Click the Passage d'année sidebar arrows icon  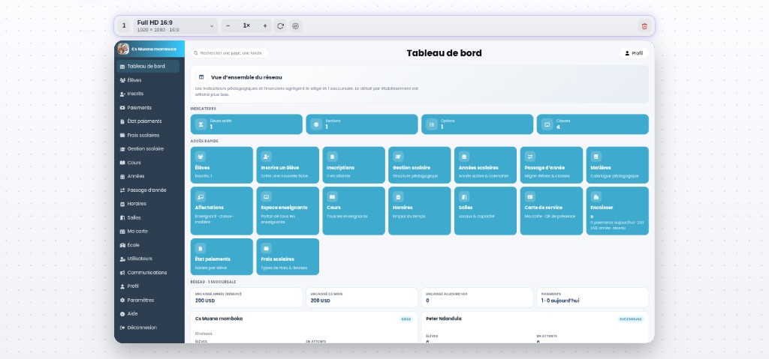(122, 190)
